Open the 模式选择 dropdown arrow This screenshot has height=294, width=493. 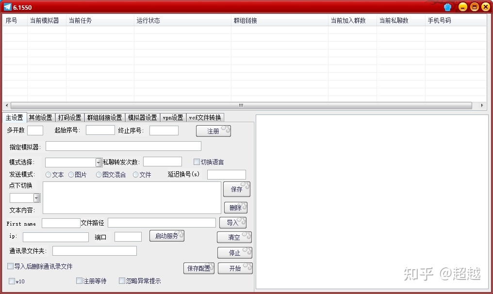(x=99, y=162)
